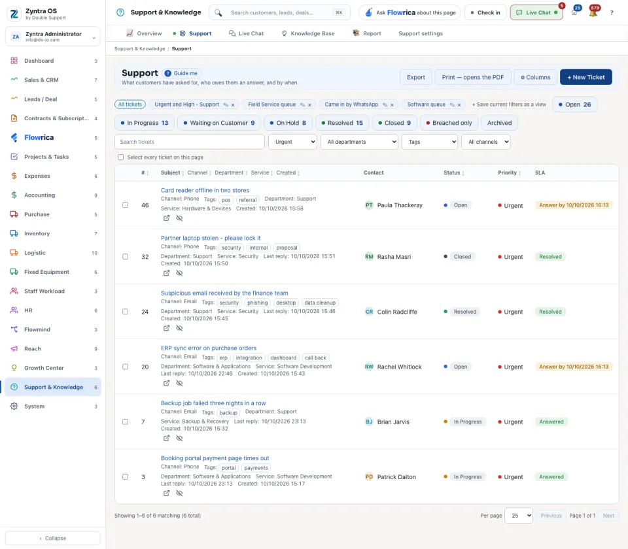Change the Per page count dropdown

[x=519, y=516]
